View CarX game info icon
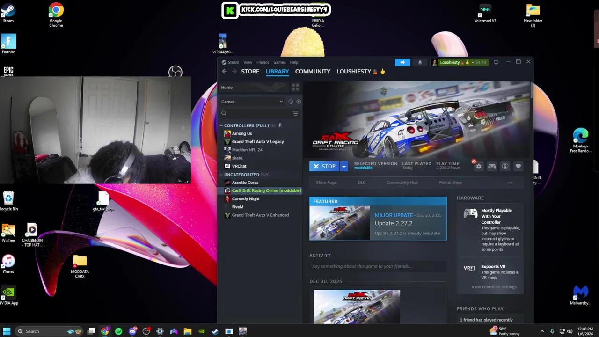The image size is (599, 337). [505, 167]
